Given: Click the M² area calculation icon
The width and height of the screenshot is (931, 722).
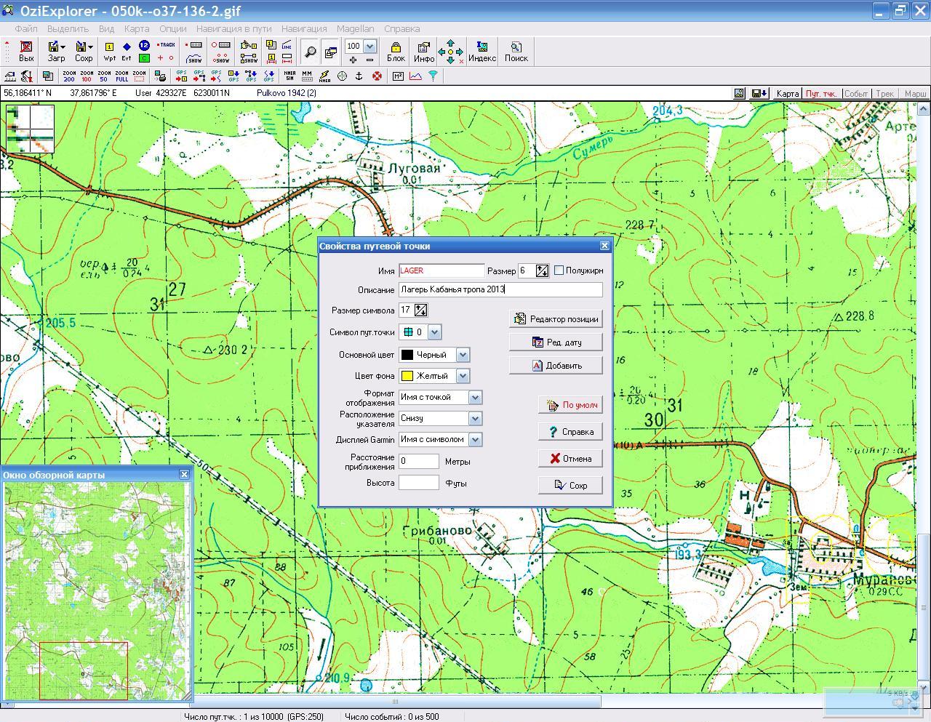Looking at the screenshot, I should click(x=398, y=76).
